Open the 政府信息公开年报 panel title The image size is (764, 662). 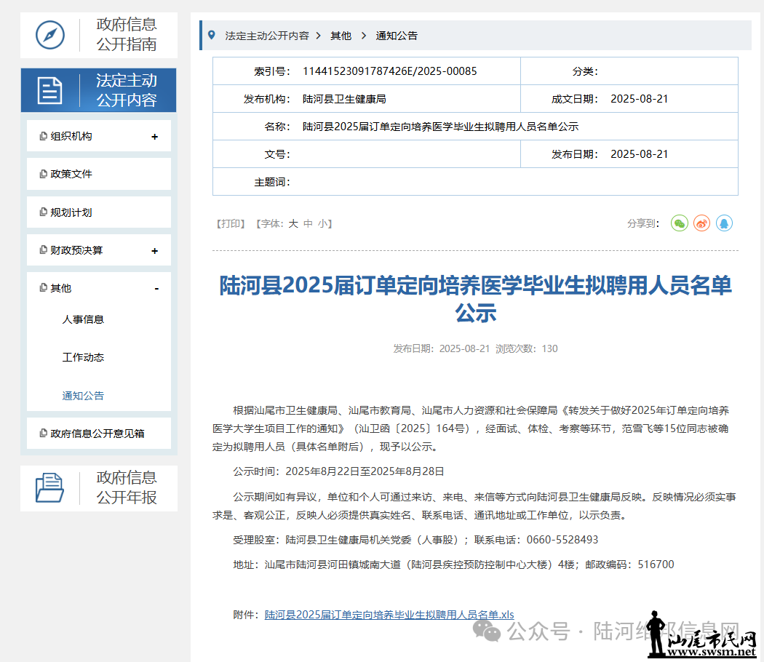pos(126,487)
